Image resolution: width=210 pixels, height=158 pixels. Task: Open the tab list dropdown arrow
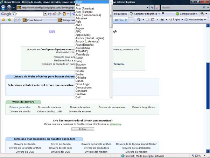pyautogui.click(x=21, y=20)
